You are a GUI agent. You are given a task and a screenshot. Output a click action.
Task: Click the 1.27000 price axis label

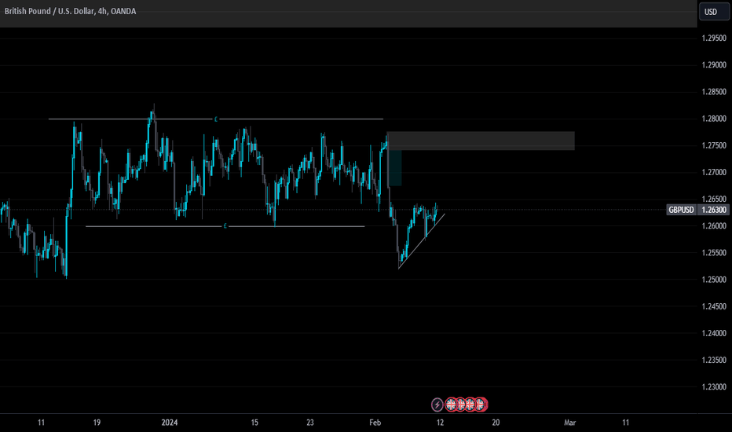[x=714, y=172]
